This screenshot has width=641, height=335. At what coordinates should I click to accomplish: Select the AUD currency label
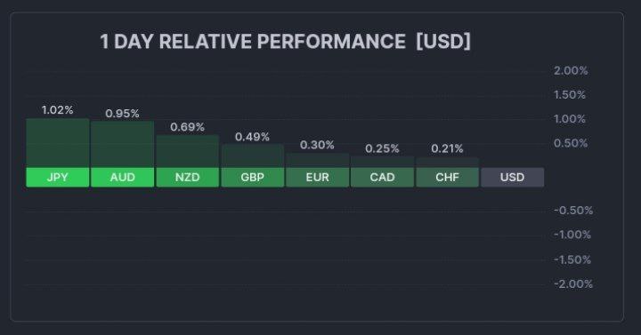[123, 177]
